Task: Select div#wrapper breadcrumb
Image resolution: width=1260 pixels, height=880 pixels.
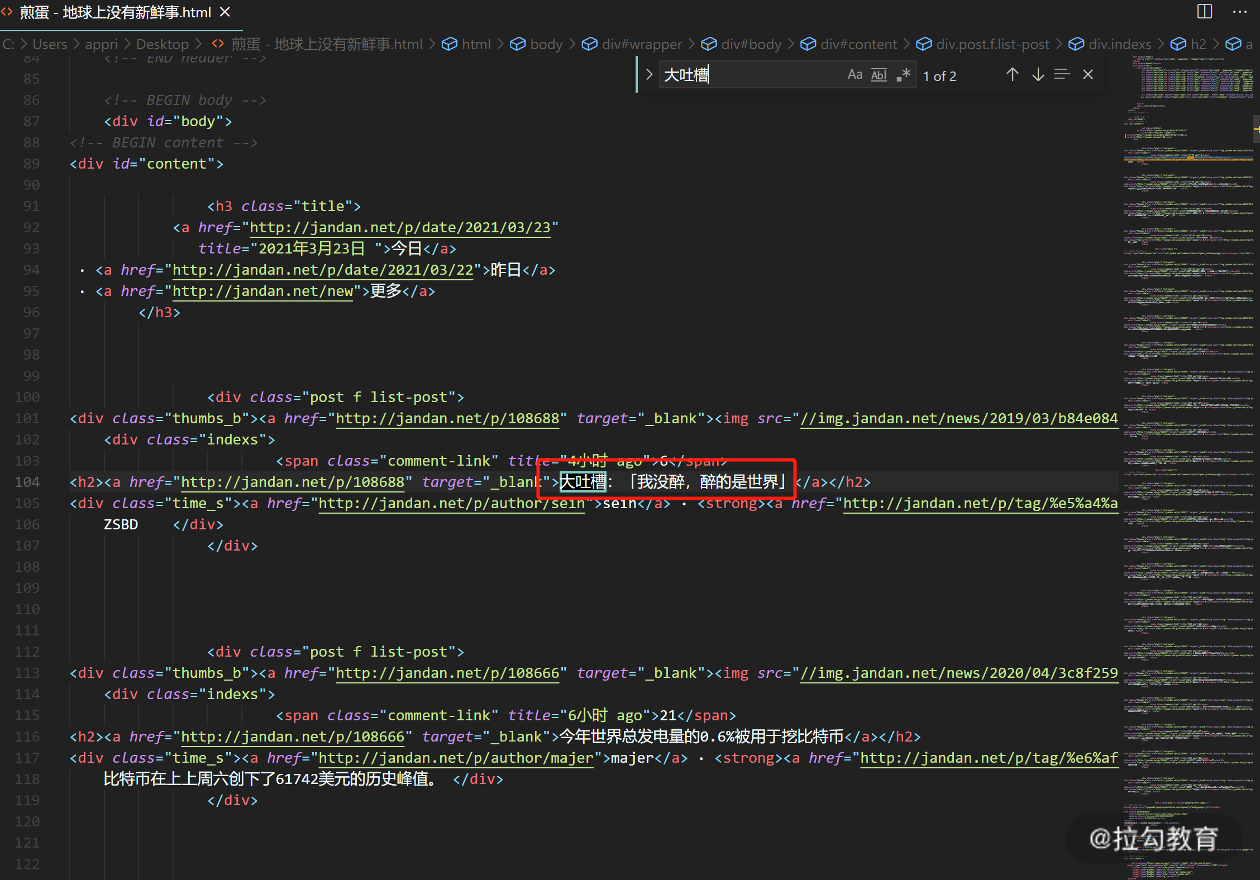Action: tap(642, 44)
